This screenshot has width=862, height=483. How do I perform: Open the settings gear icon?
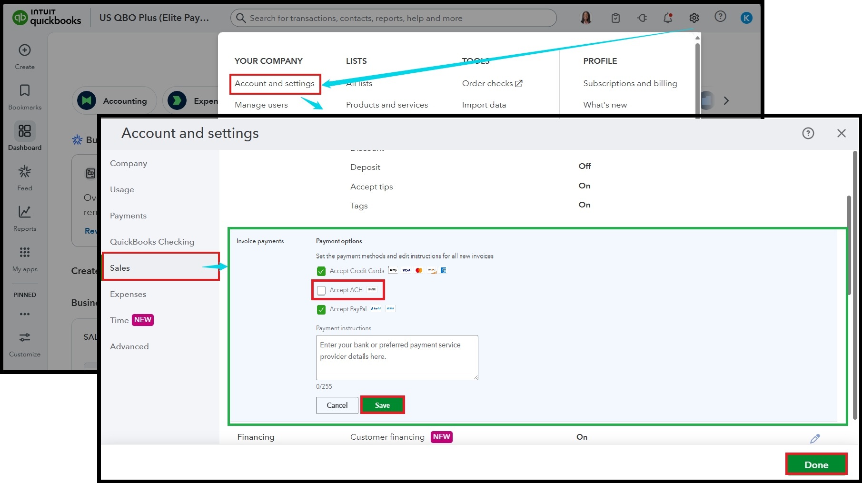coord(694,18)
